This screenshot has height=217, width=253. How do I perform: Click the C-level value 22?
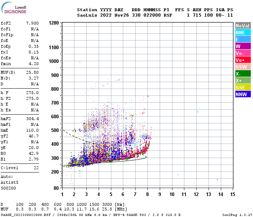[x=36, y=168]
